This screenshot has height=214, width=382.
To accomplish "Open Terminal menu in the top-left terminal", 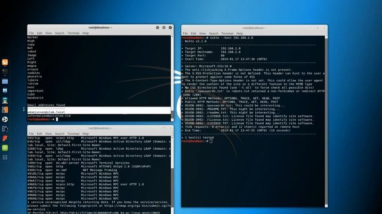I will (73, 33).
